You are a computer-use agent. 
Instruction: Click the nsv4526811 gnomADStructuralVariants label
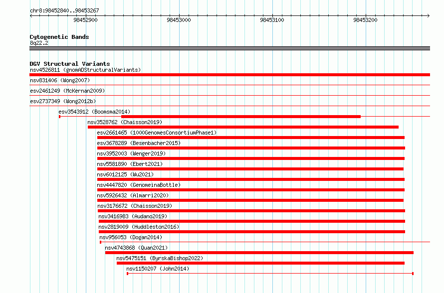coord(85,70)
